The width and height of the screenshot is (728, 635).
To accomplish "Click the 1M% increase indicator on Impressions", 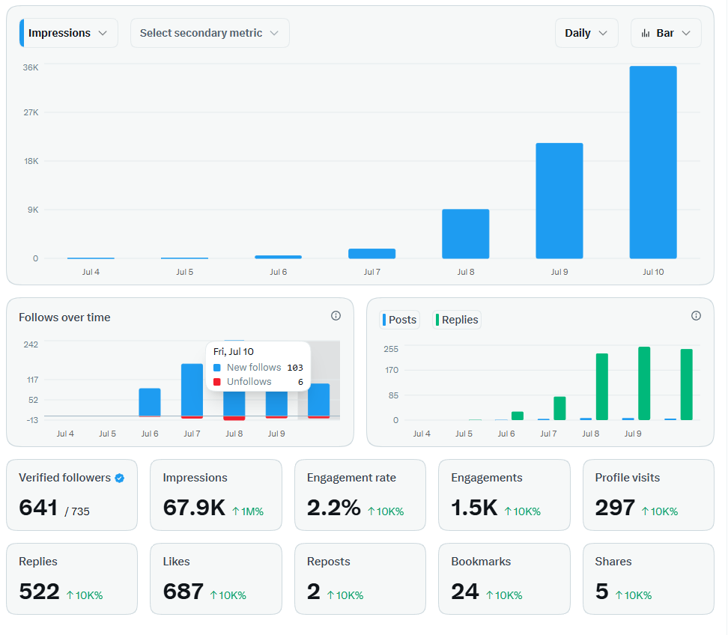I will click(248, 511).
